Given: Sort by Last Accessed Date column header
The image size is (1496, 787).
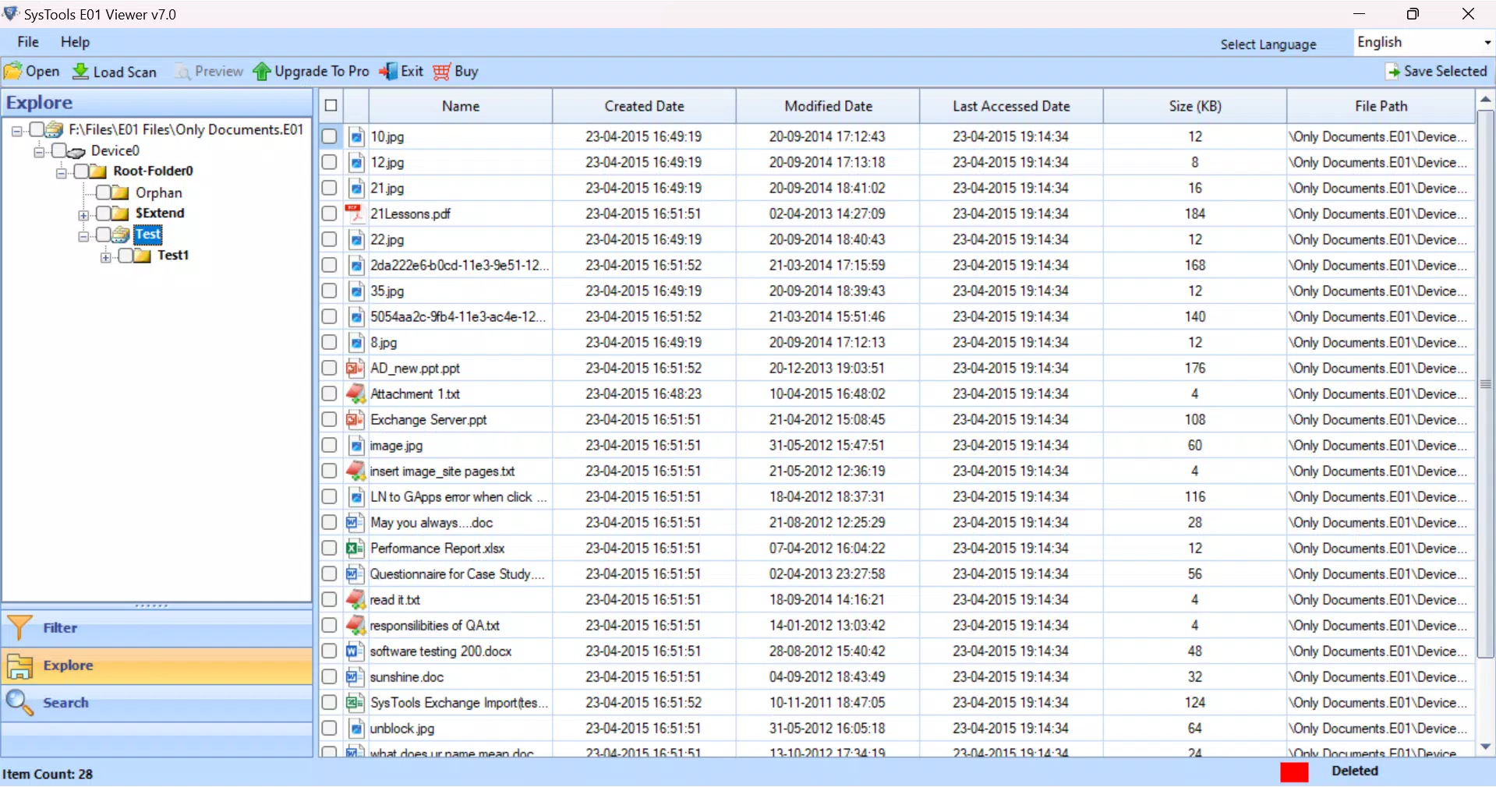Looking at the screenshot, I should 1011,106.
